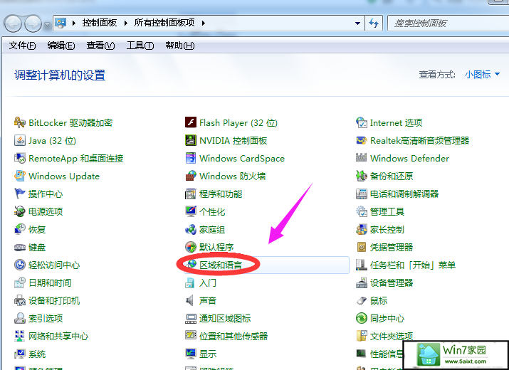
Task: Open RemoteApp 和桌面连接 icon
Action: 19,159
